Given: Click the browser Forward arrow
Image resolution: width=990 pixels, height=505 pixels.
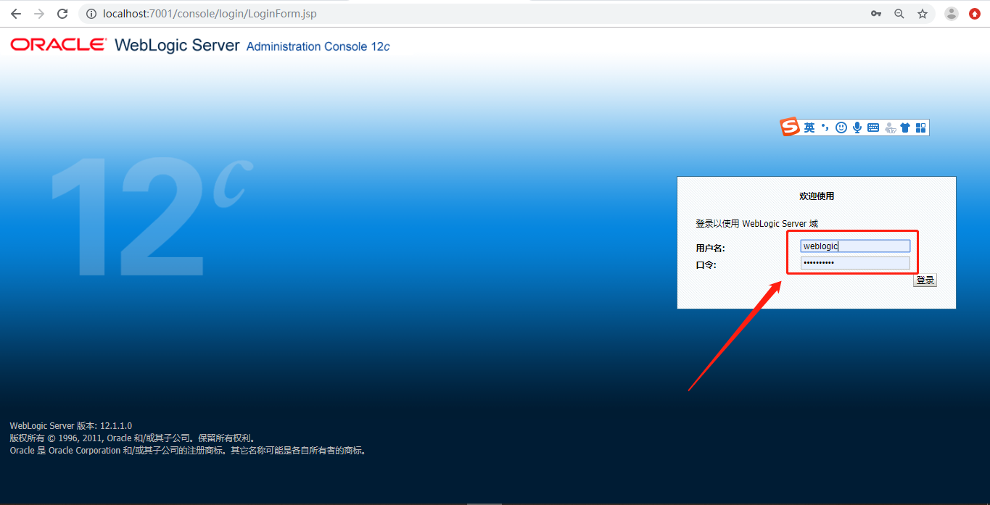Looking at the screenshot, I should point(39,14).
